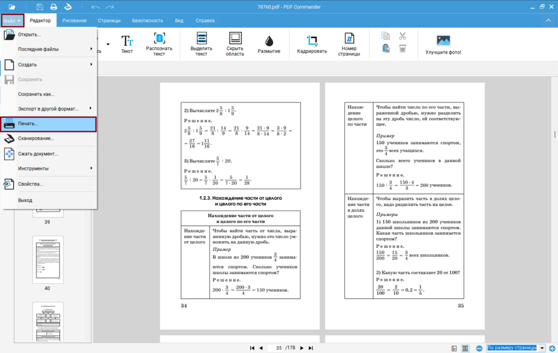
Task: Select Сканирование... menu item
Action: pyautogui.click(x=49, y=138)
